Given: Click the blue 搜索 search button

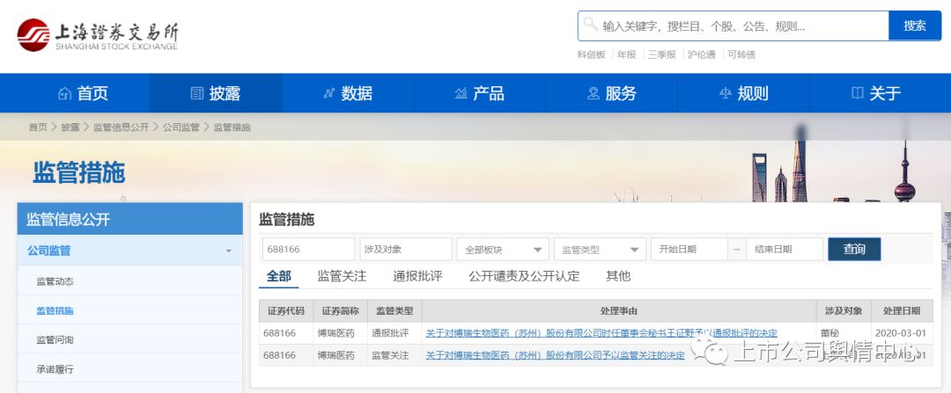Looking at the screenshot, I should point(915,26).
